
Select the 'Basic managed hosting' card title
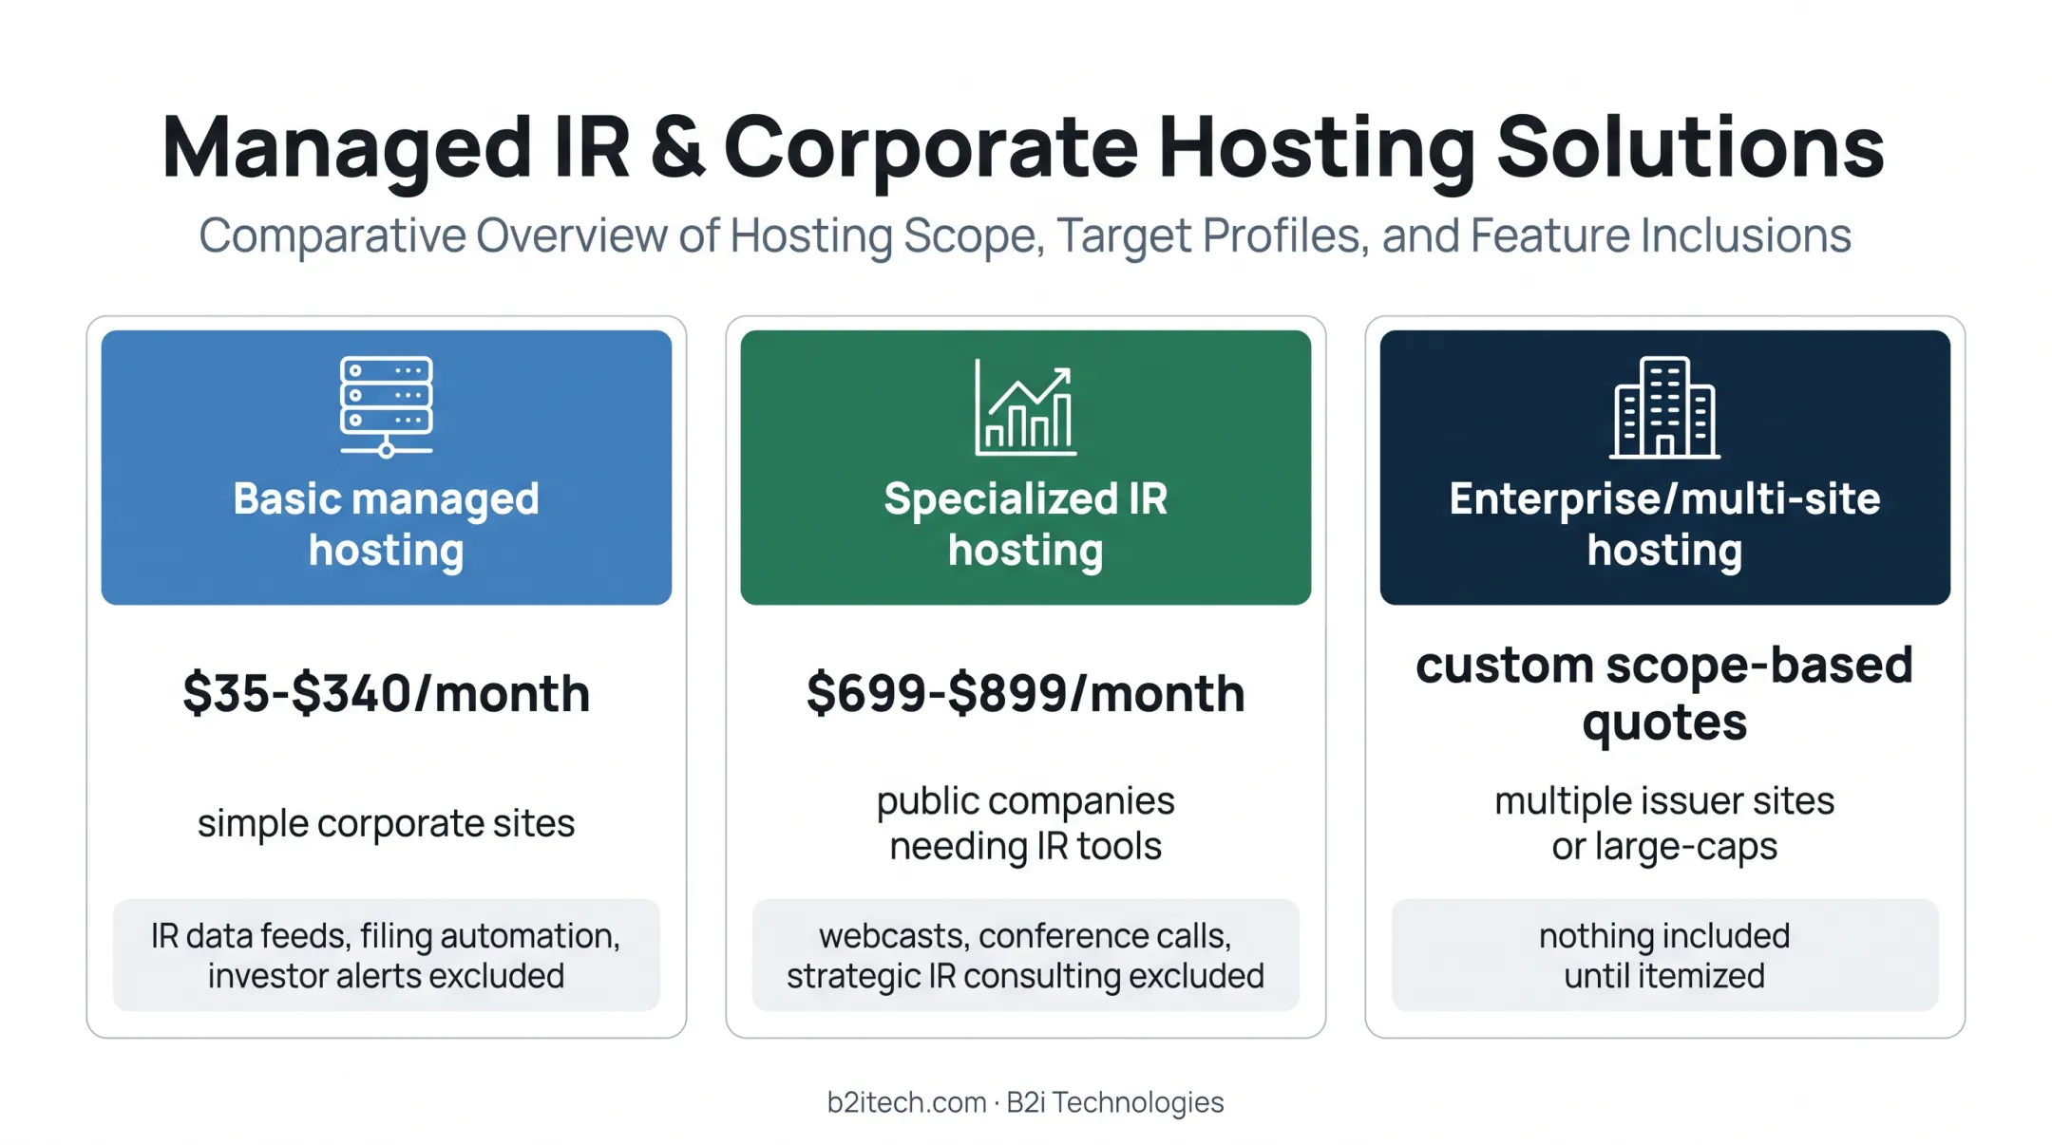coord(387,524)
